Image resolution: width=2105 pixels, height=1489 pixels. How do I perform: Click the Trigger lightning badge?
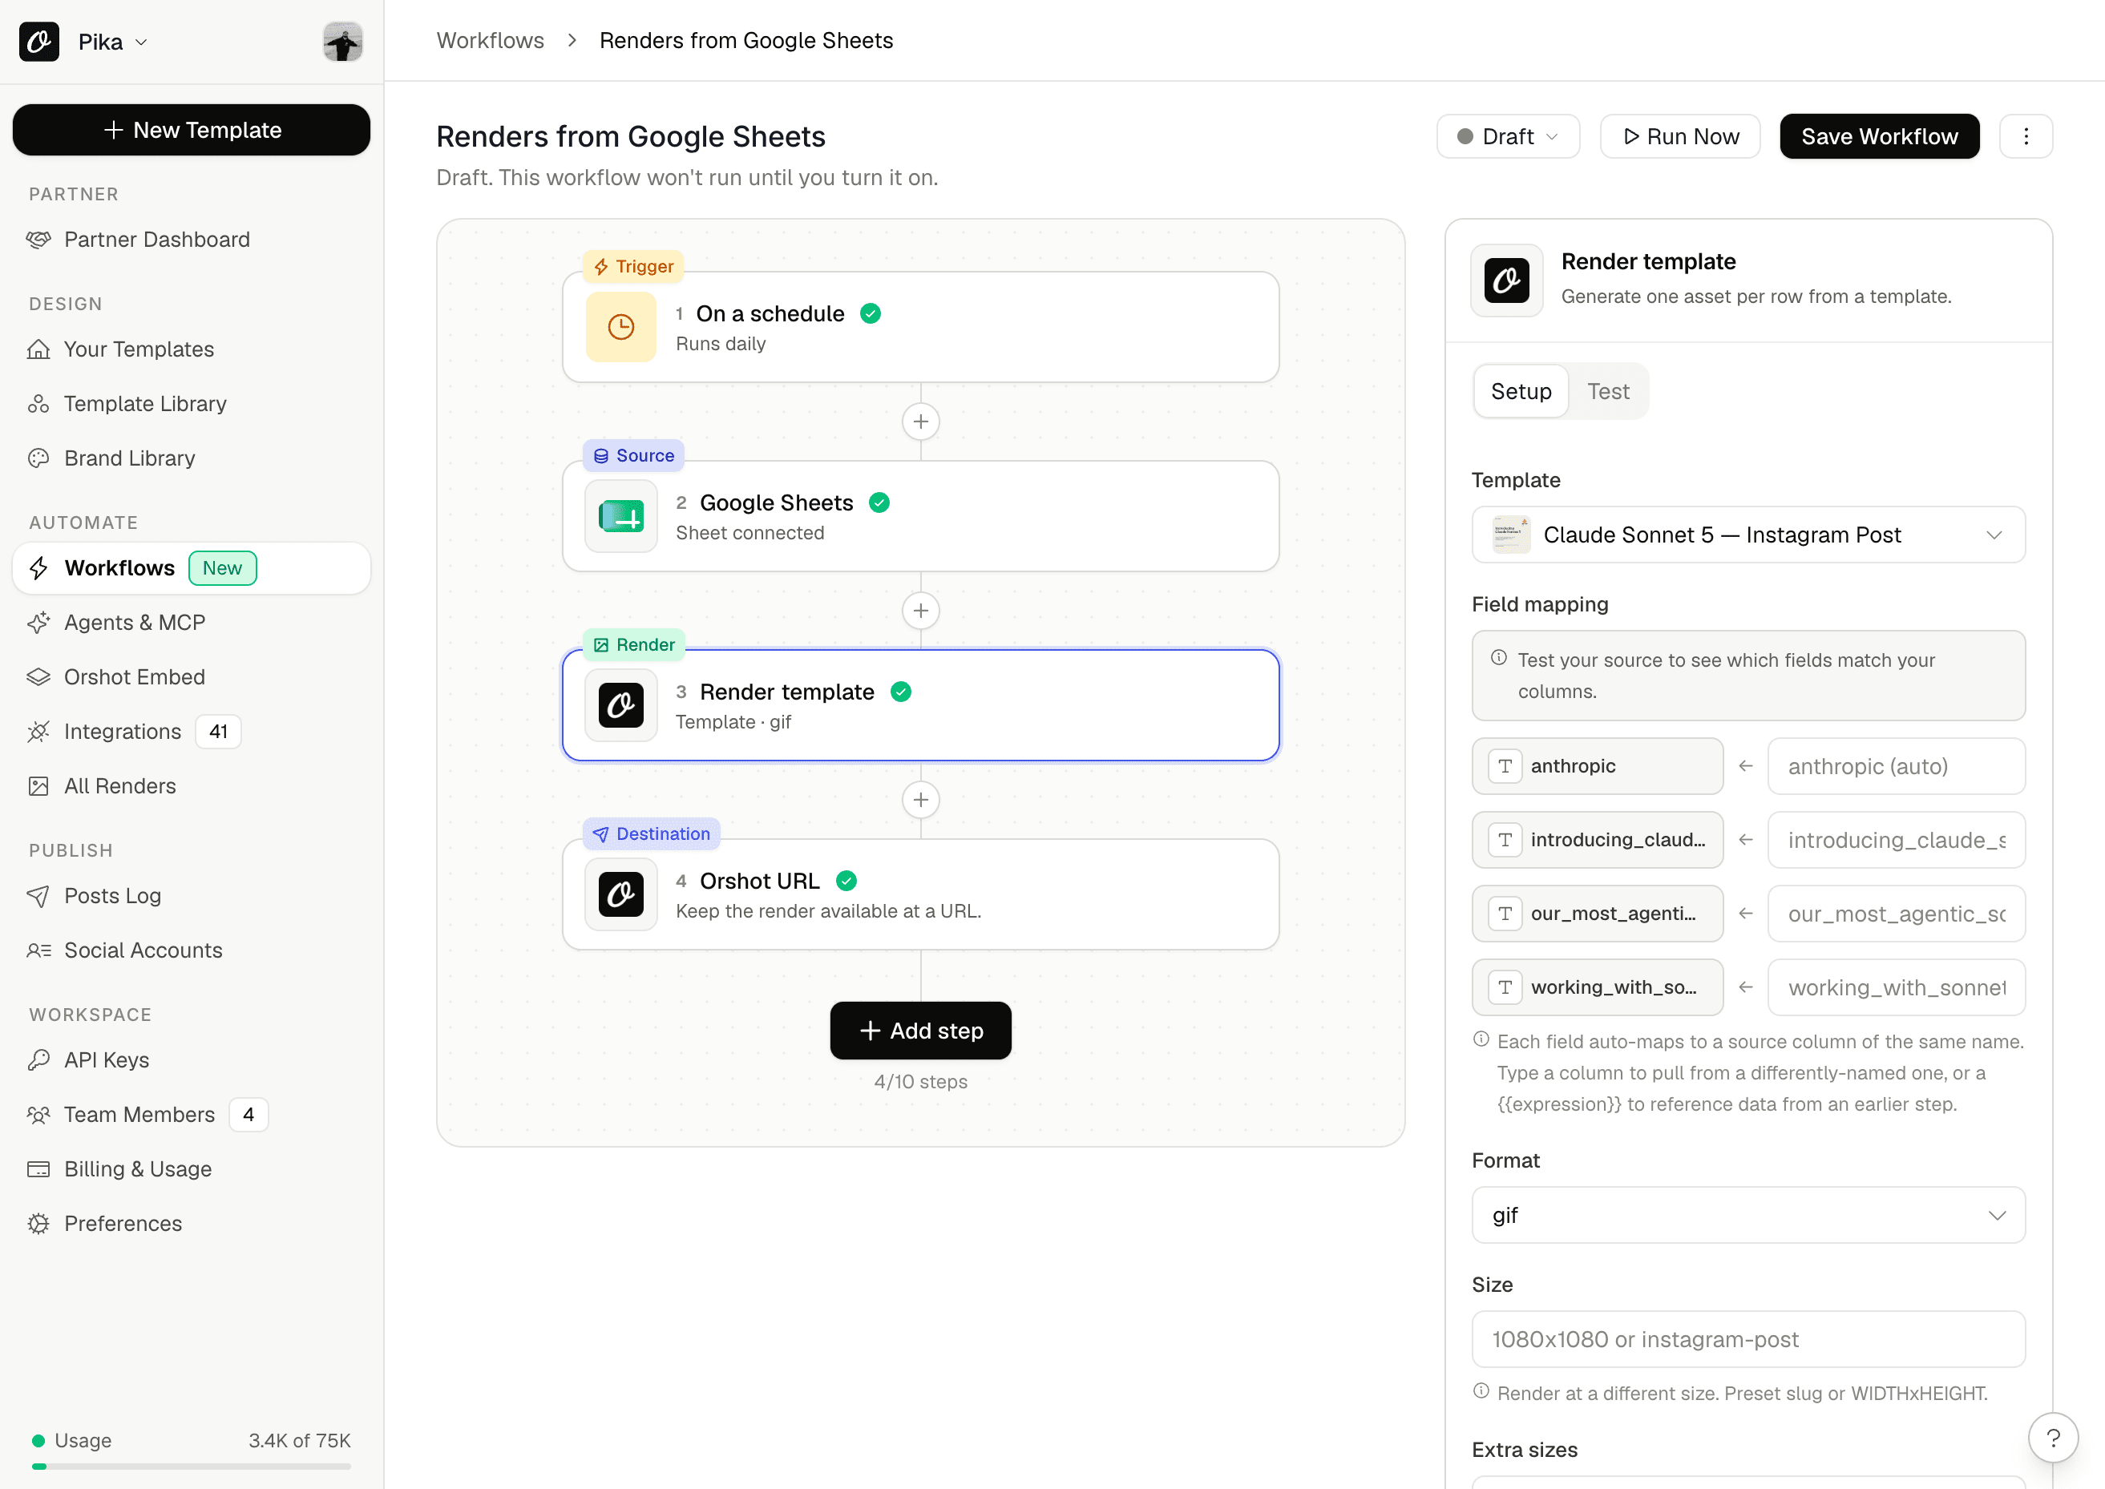pos(634,267)
